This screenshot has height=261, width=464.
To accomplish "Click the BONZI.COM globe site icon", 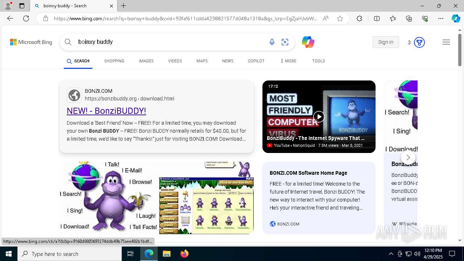I will pyautogui.click(x=74, y=95).
